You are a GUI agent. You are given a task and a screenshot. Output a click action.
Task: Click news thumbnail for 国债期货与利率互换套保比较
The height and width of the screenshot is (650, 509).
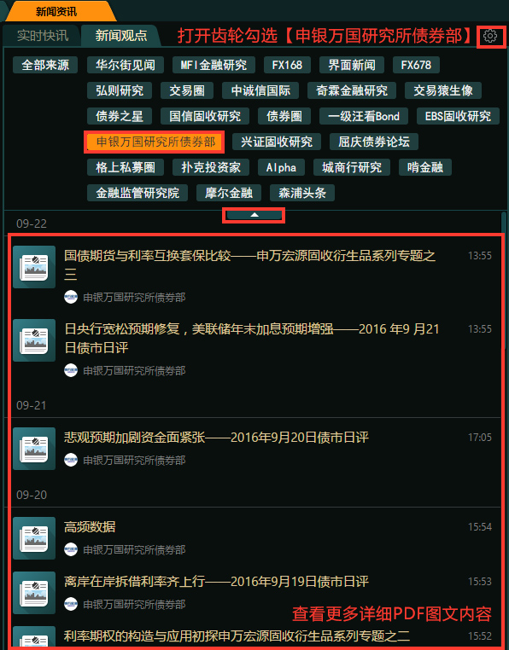click(x=34, y=267)
